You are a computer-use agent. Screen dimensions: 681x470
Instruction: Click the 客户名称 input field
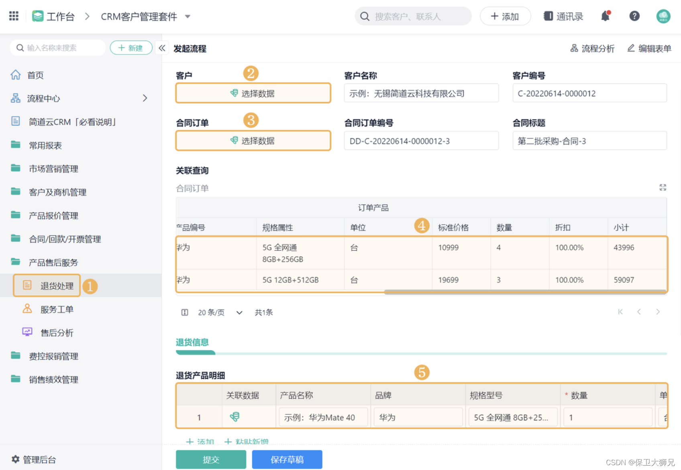point(421,93)
